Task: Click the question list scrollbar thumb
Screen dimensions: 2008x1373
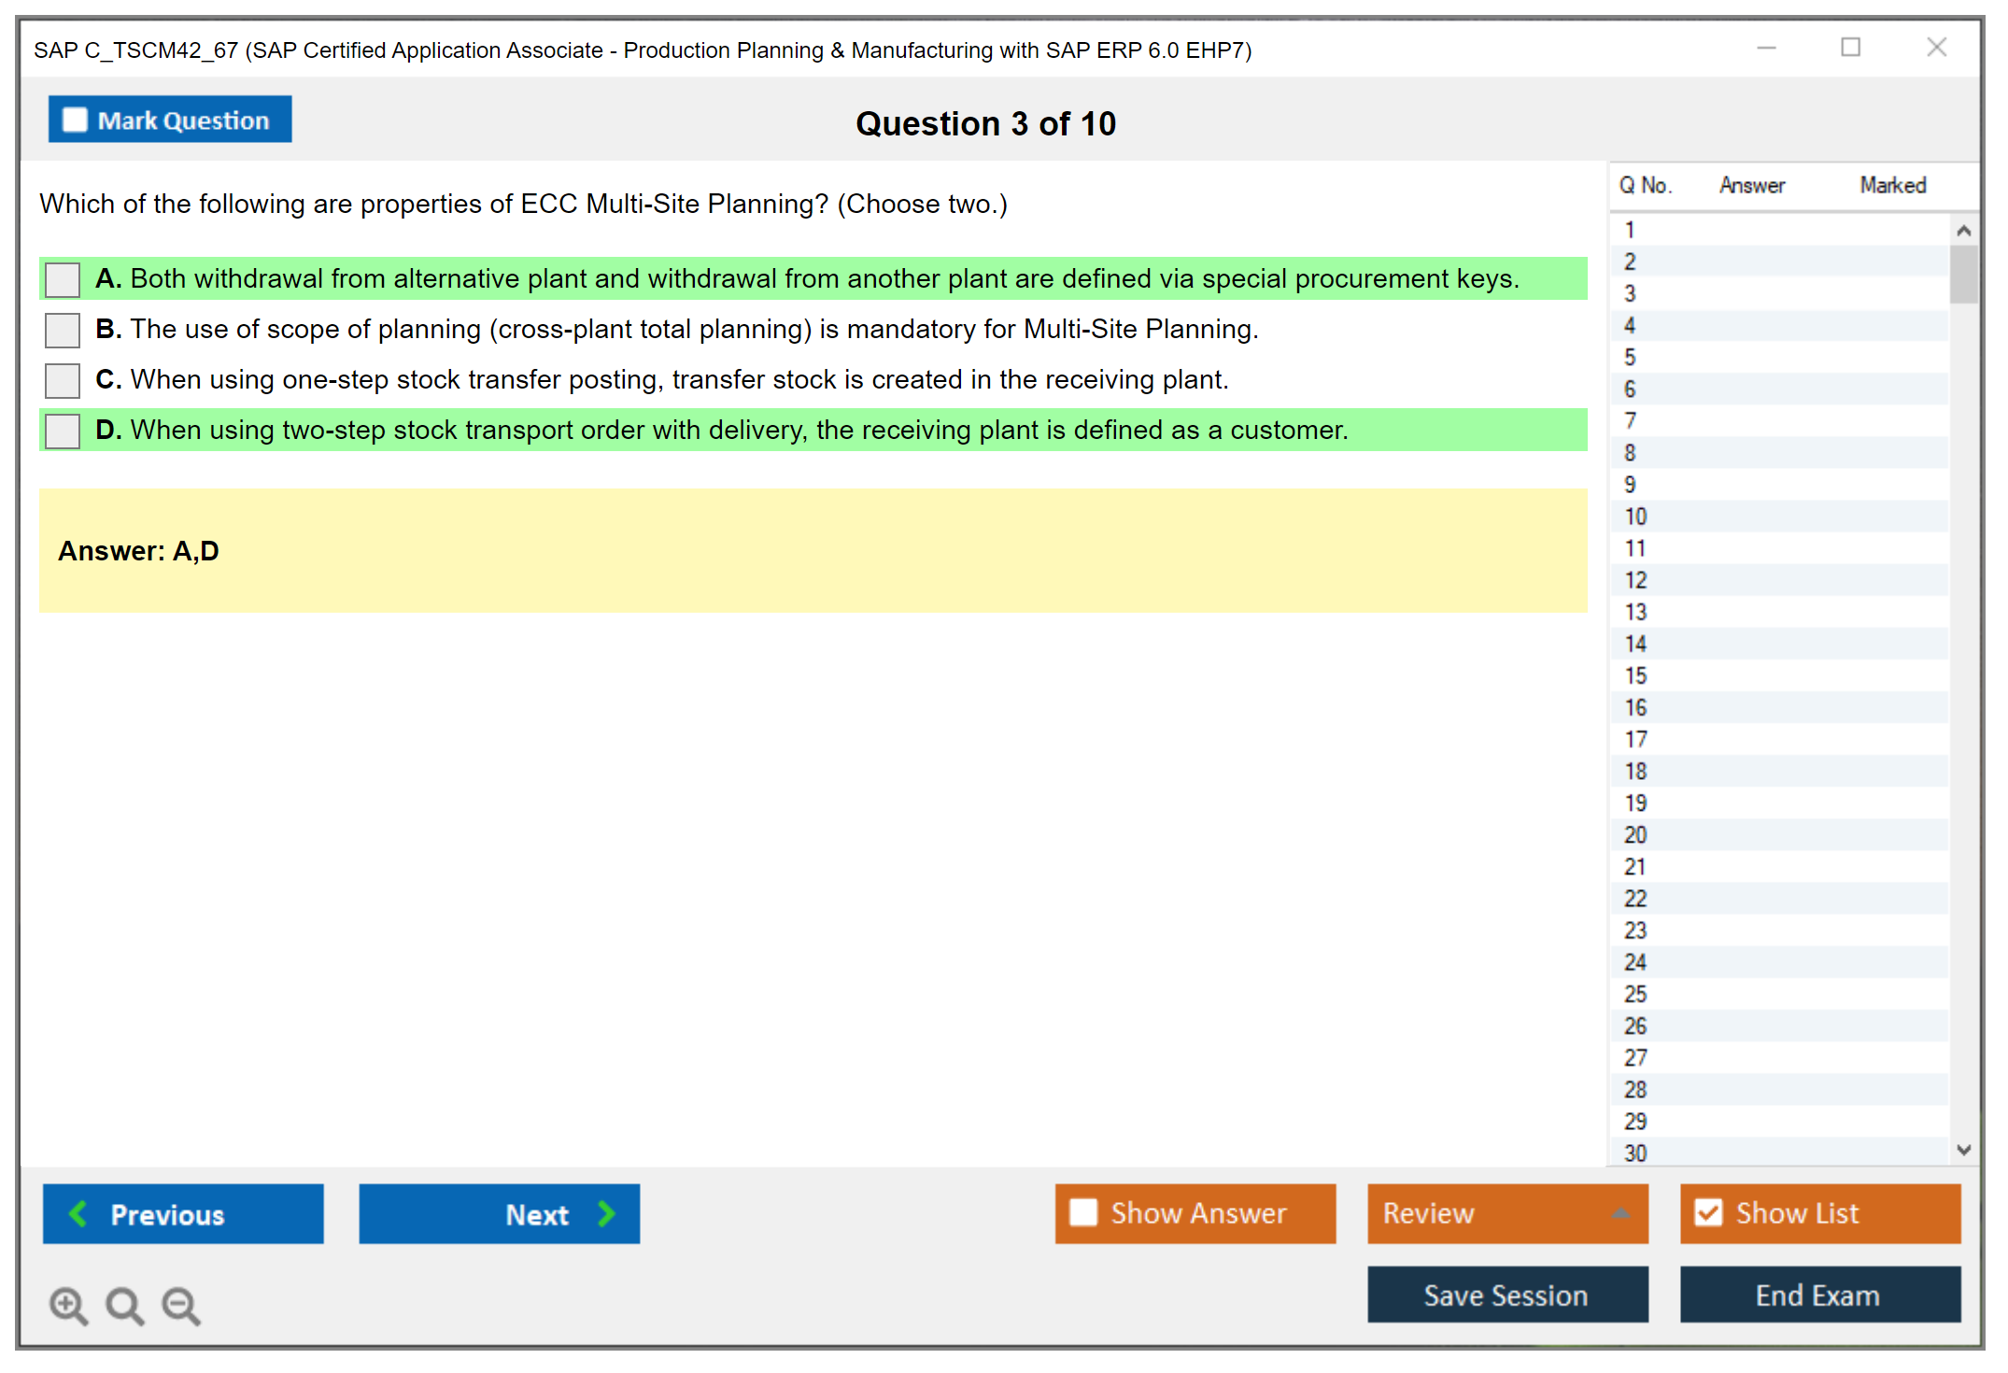Action: point(1963,275)
